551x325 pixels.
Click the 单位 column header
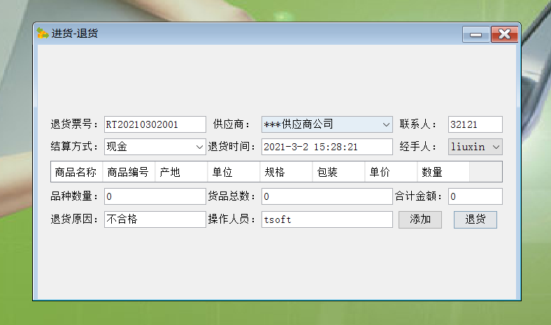(234, 172)
